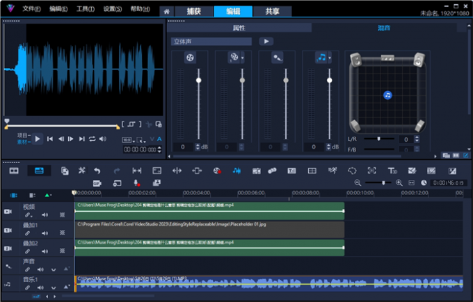473x302 pixels.
Task: Click the enlarge preview window icon
Action: (x=159, y=124)
